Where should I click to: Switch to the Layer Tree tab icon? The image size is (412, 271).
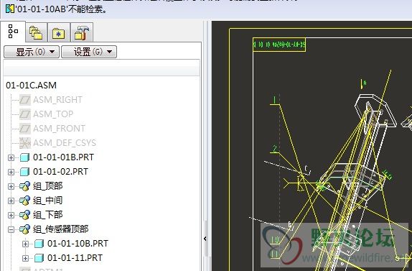(37, 33)
